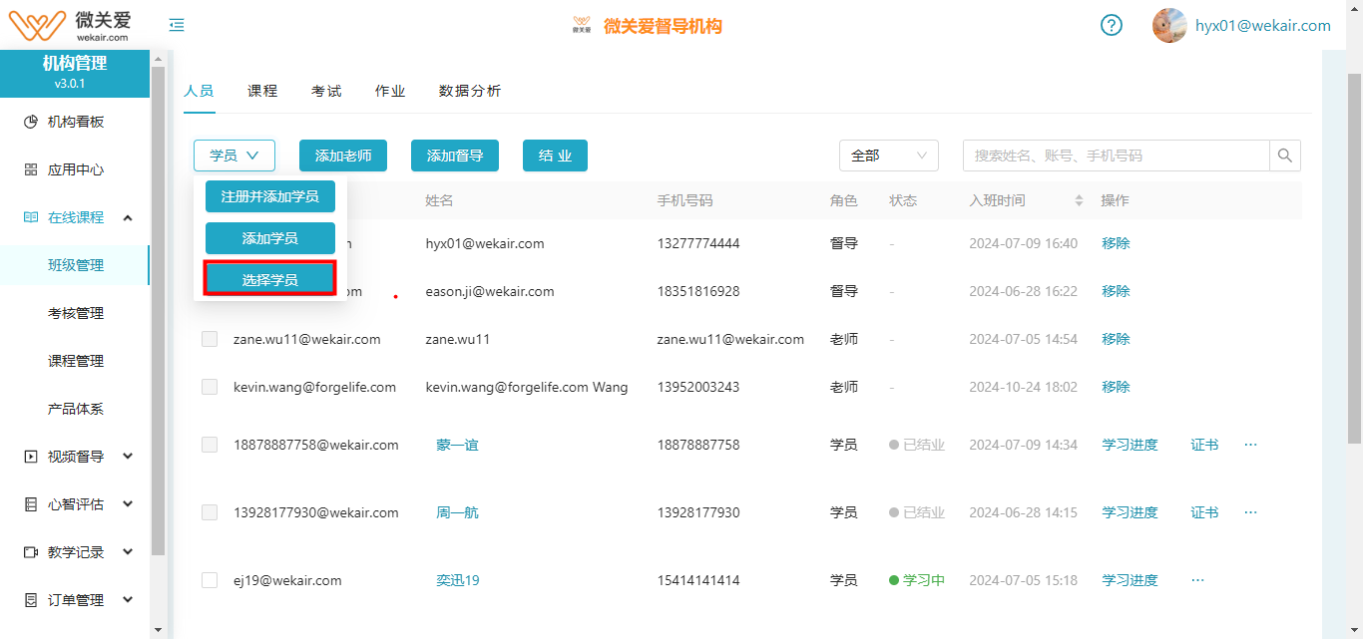Expand 视频督导 submenu chevron
This screenshot has width=1363, height=639.
[128, 457]
